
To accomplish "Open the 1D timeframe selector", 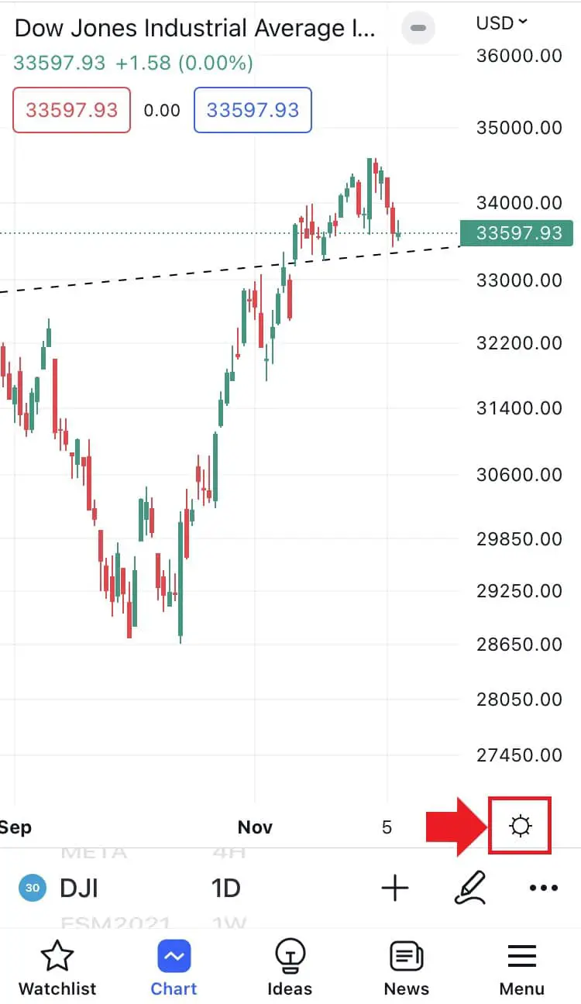I will 225,888.
